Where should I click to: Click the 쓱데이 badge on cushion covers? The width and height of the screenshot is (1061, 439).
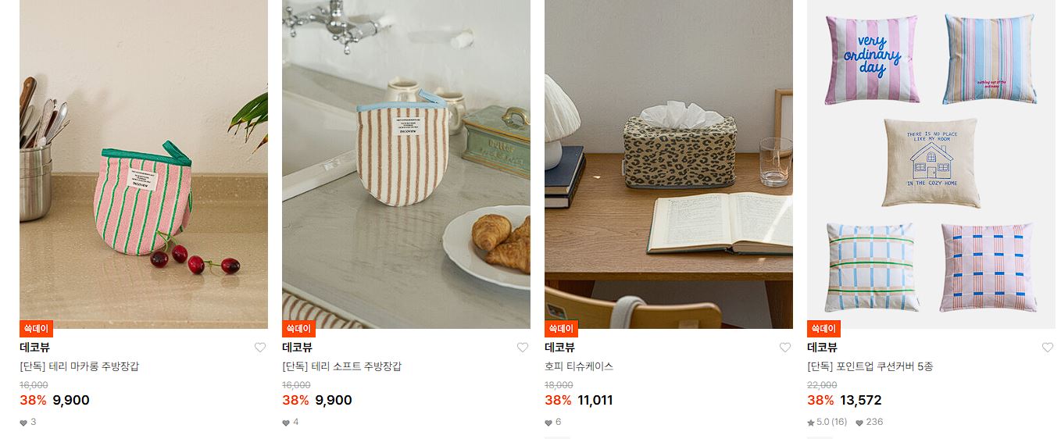click(823, 329)
